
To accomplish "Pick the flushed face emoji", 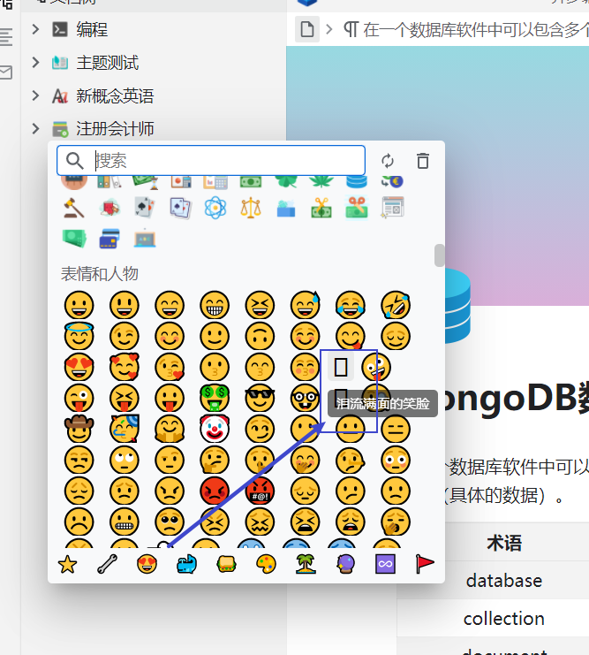I will click(x=396, y=460).
